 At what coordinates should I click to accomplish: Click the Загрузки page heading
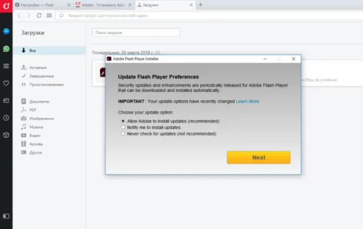coord(33,33)
